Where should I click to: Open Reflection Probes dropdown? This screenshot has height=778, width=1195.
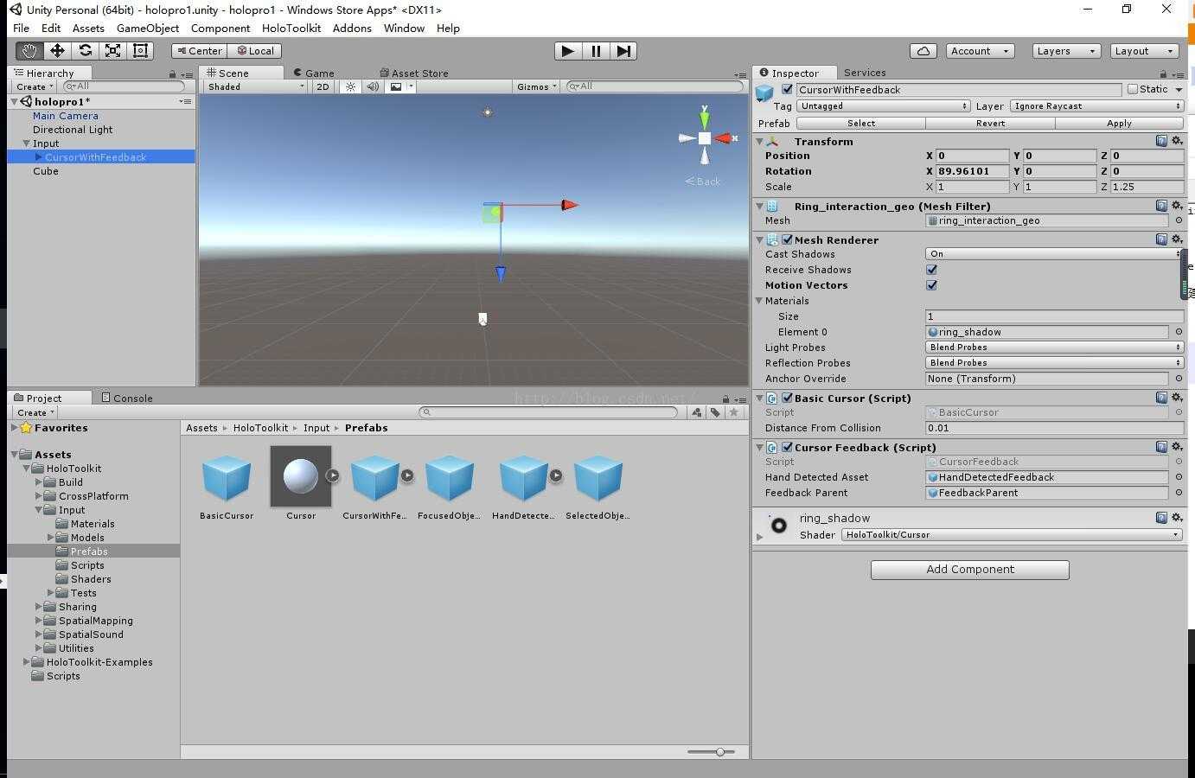pos(1054,363)
